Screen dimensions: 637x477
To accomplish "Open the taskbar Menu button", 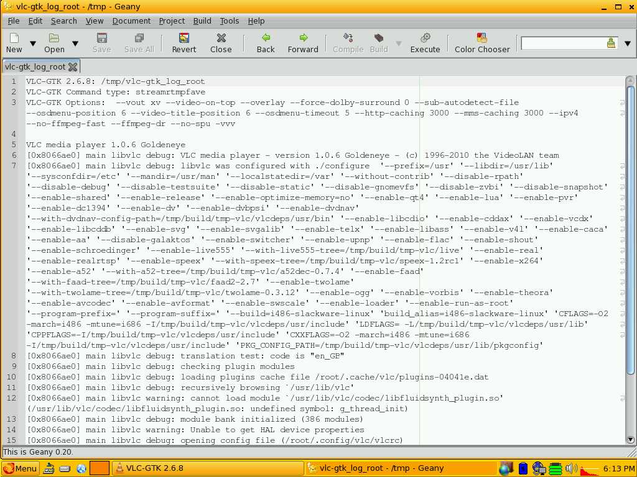I will click(x=21, y=468).
